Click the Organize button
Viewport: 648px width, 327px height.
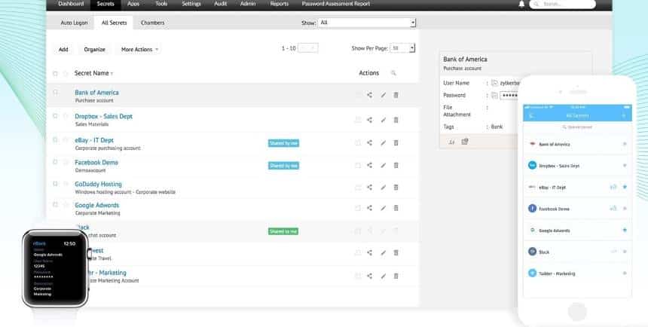click(x=95, y=50)
